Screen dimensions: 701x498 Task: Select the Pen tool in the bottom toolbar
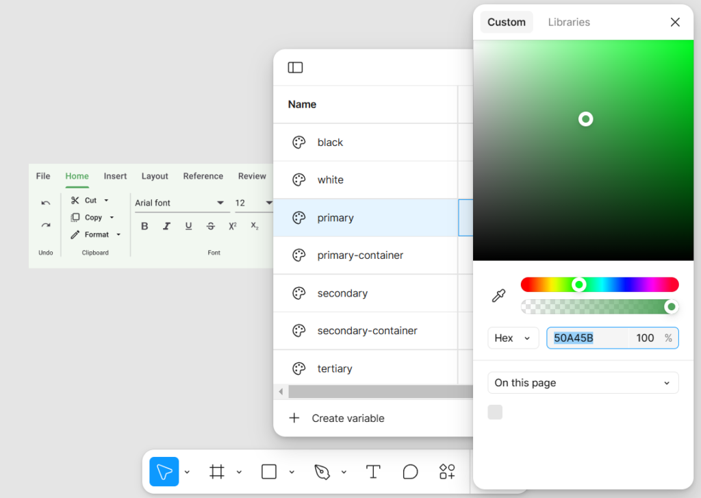[320, 471]
